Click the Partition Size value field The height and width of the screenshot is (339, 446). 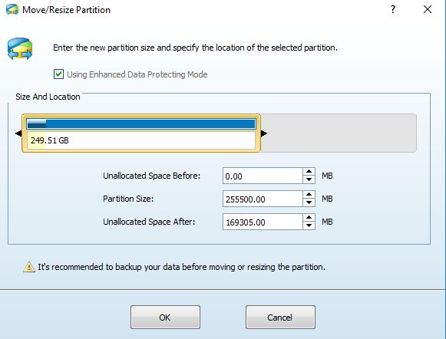(x=263, y=199)
